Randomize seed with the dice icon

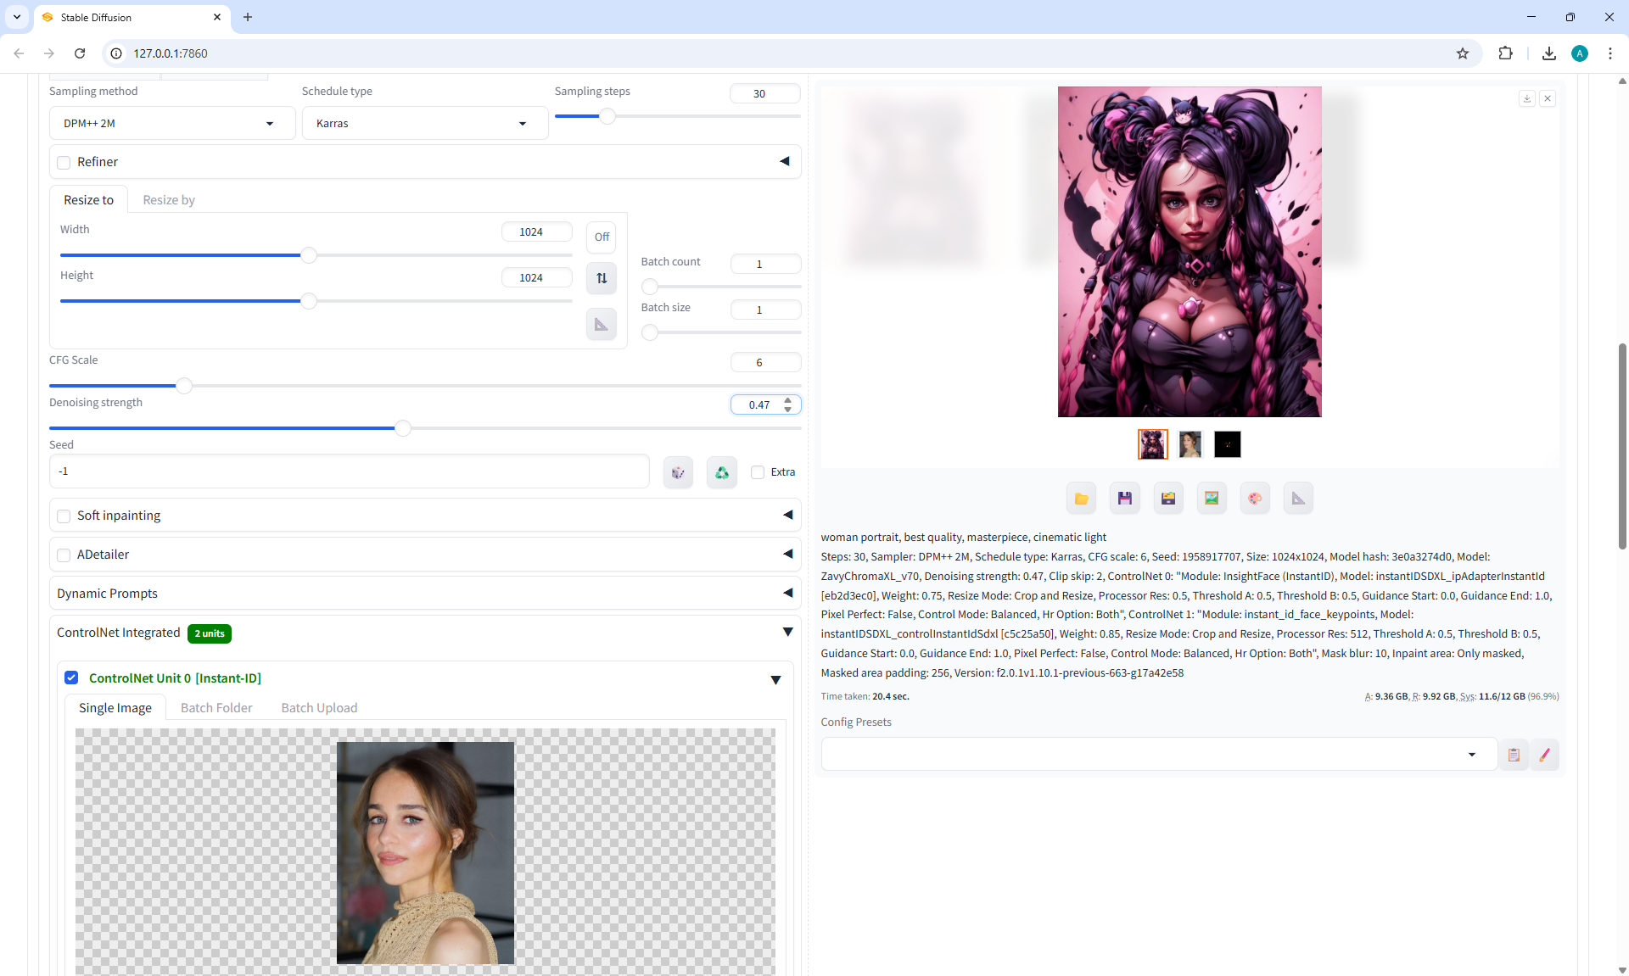(x=678, y=472)
